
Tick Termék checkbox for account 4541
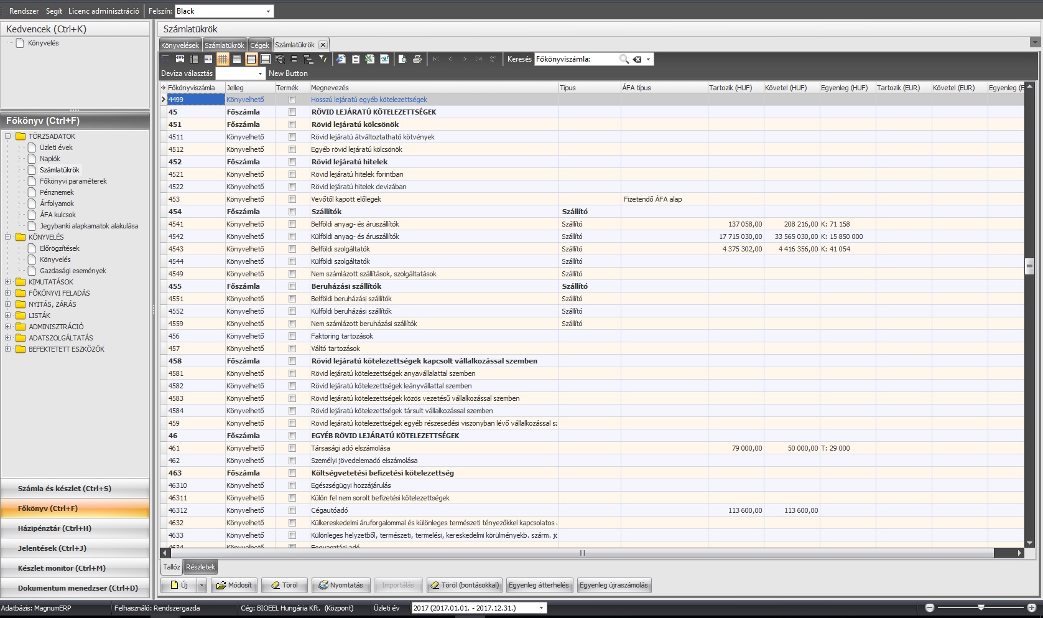point(292,224)
